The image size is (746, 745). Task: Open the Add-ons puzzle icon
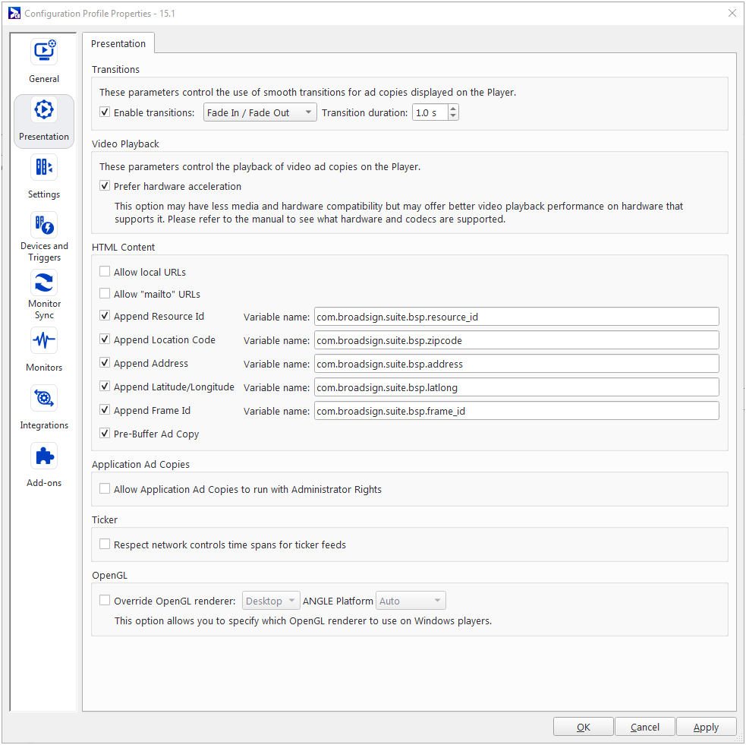point(44,456)
